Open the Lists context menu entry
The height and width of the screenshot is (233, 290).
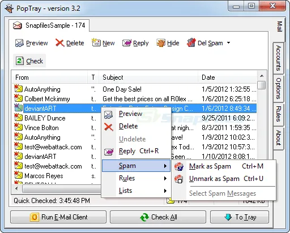coord(136,191)
